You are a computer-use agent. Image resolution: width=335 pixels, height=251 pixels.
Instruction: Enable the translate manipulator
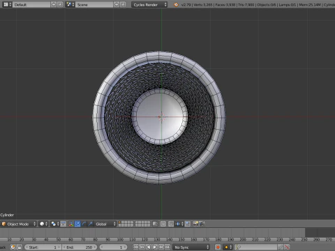pyautogui.click(x=77, y=224)
